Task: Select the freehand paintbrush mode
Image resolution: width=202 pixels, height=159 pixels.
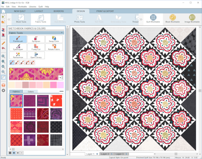Action: [x=17, y=63]
